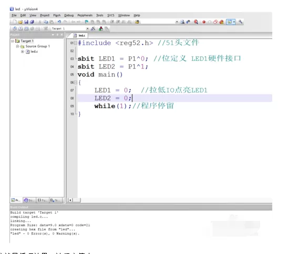Select the Functions tab at panel bottom
The height and width of the screenshot is (254, 298).
42,200
